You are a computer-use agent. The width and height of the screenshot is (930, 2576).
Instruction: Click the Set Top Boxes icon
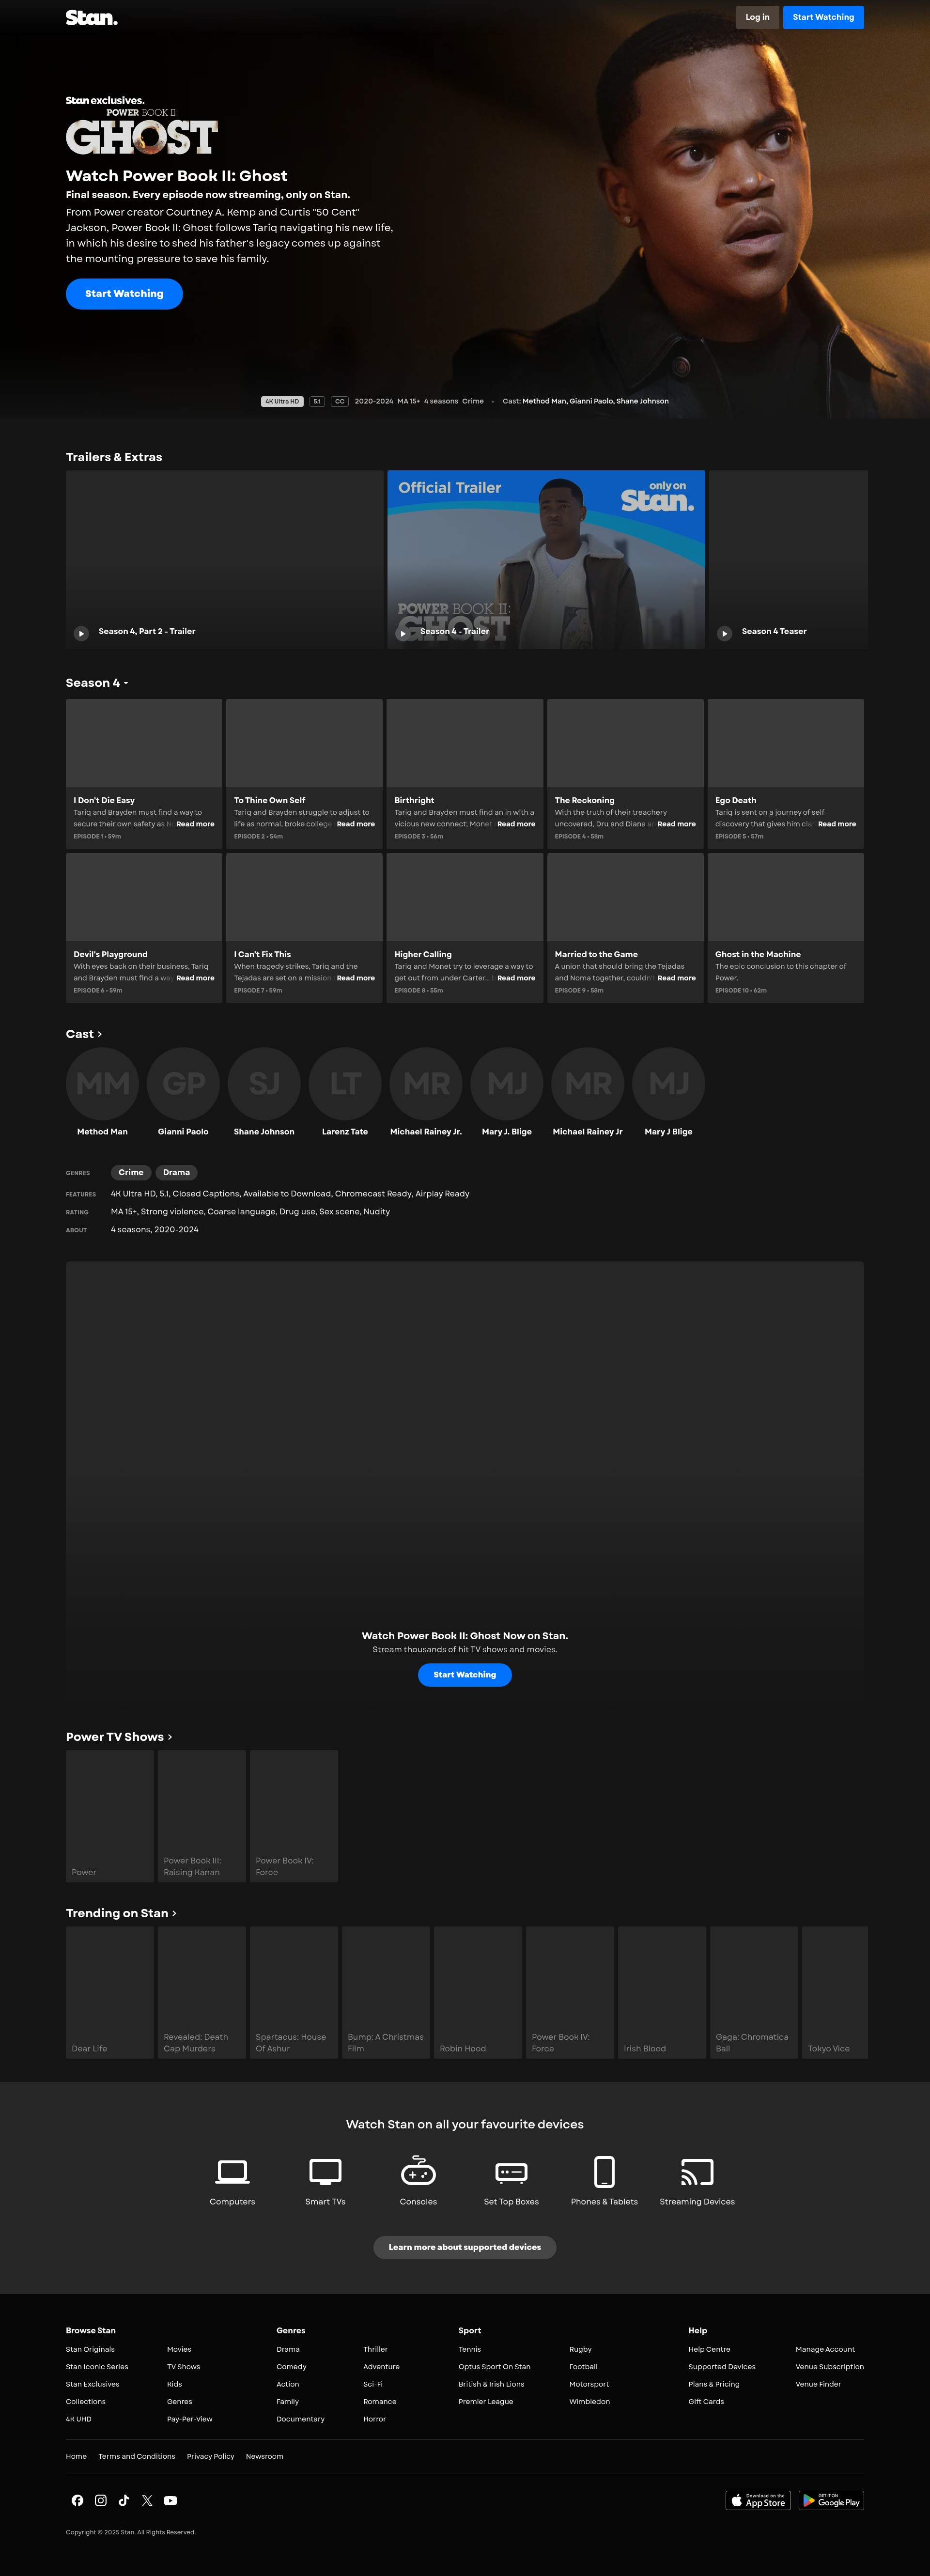[511, 2172]
